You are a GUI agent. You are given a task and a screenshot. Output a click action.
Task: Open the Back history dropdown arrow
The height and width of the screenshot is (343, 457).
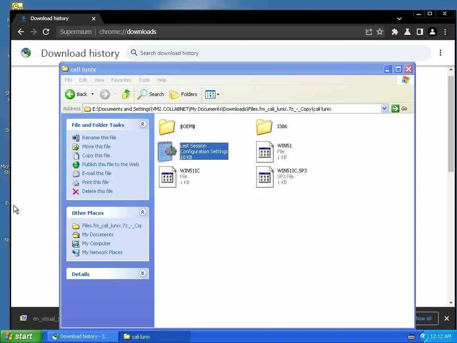click(92, 94)
